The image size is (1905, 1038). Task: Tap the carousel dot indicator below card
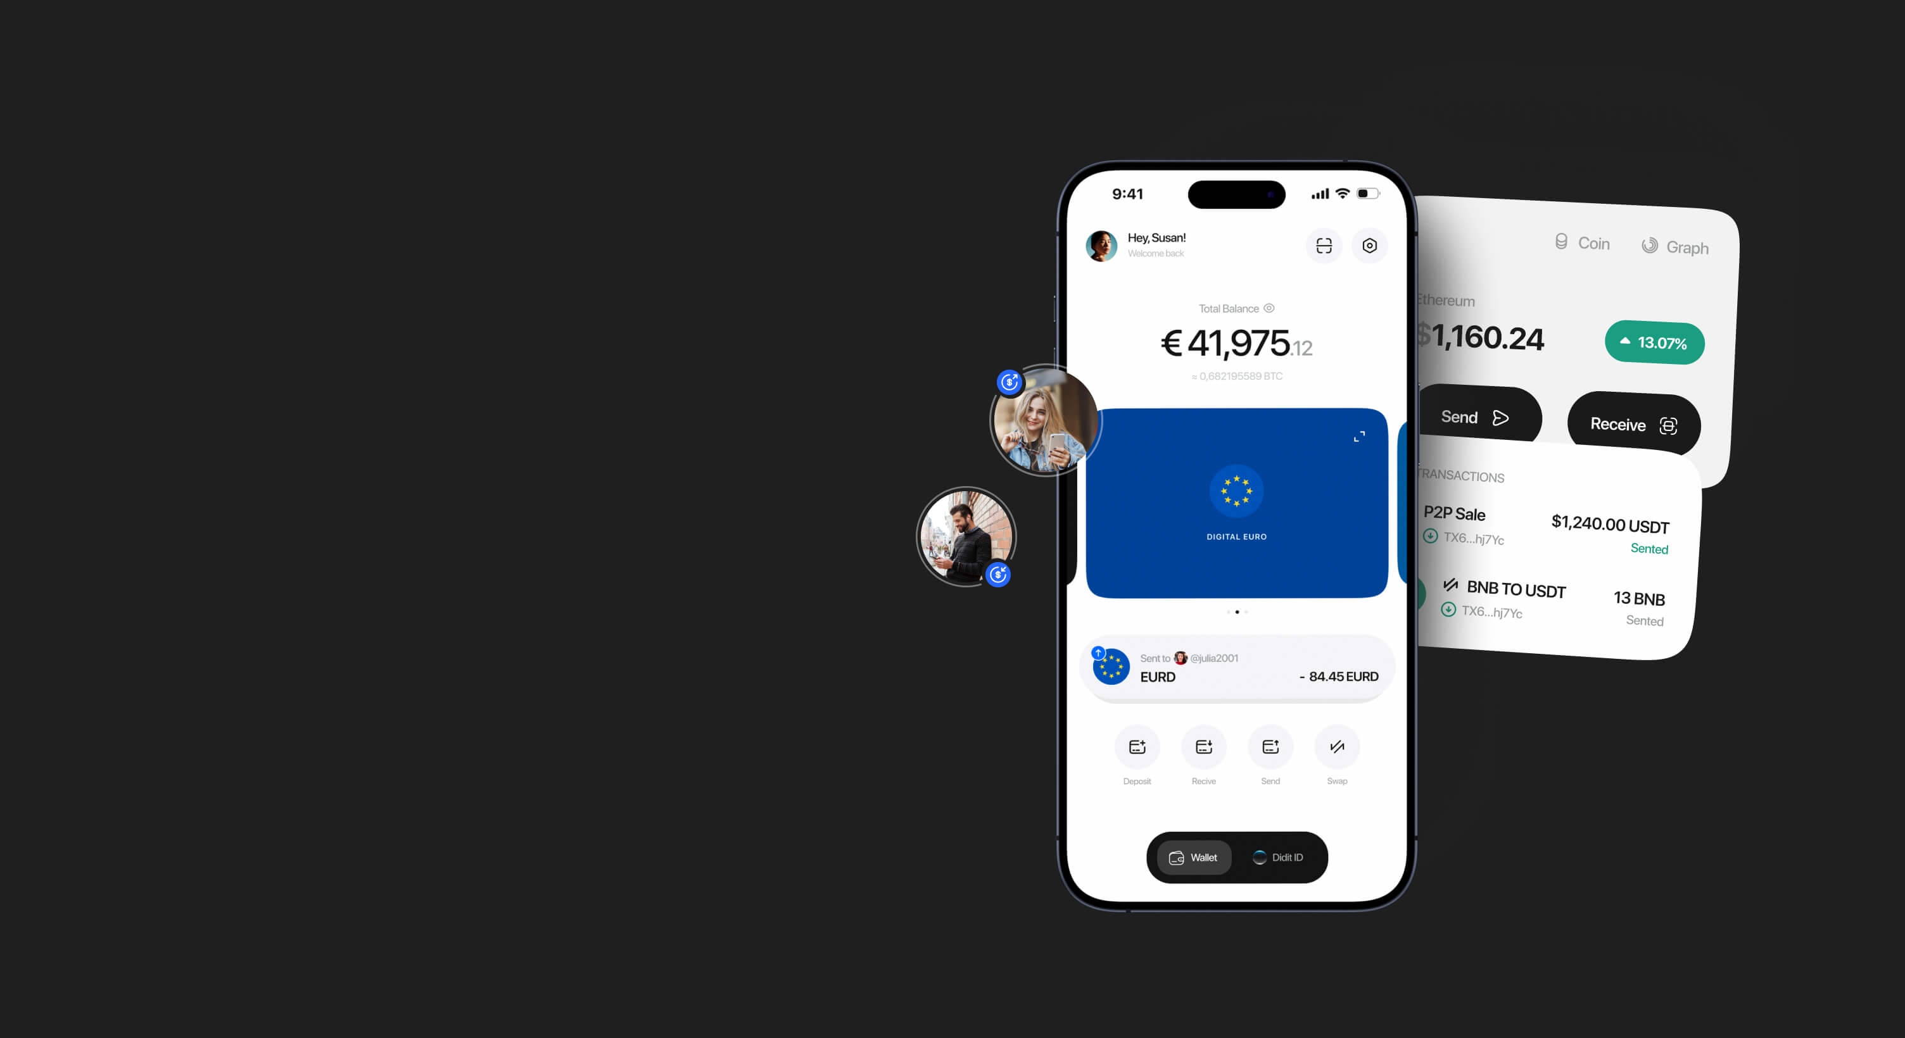(1235, 612)
